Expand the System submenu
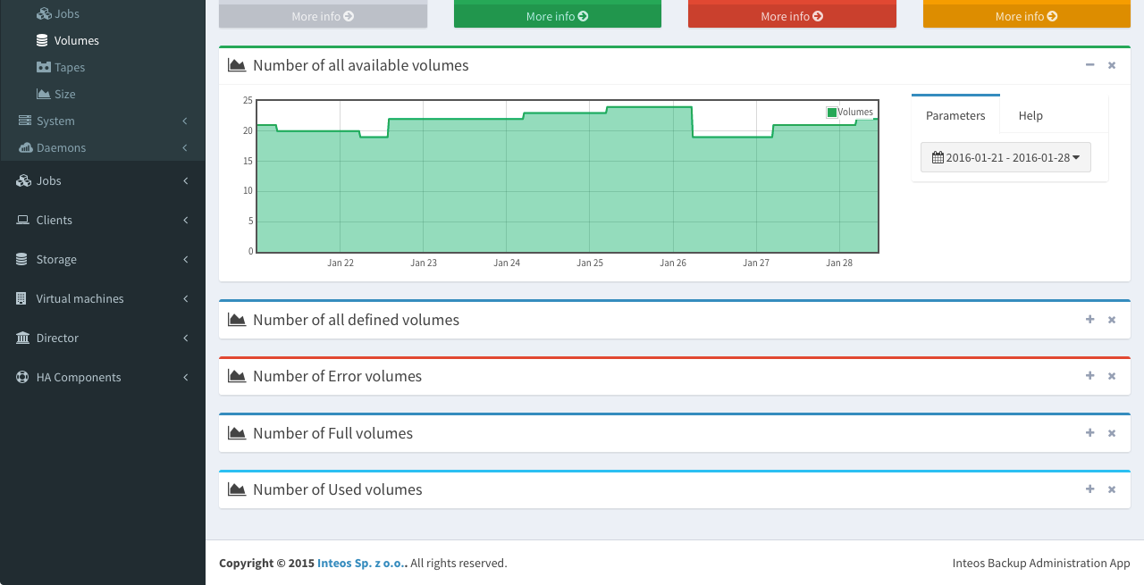Viewport: 1144px width, 585px height. pyautogui.click(x=103, y=121)
